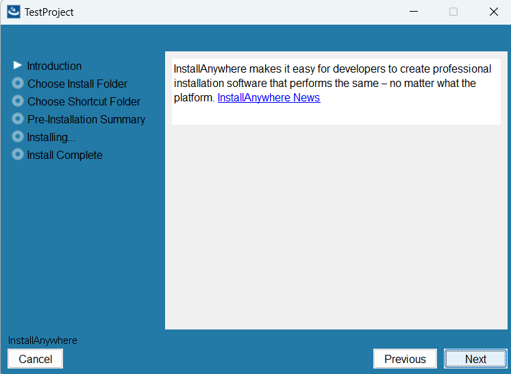Click the introduction description text area

(x=336, y=84)
